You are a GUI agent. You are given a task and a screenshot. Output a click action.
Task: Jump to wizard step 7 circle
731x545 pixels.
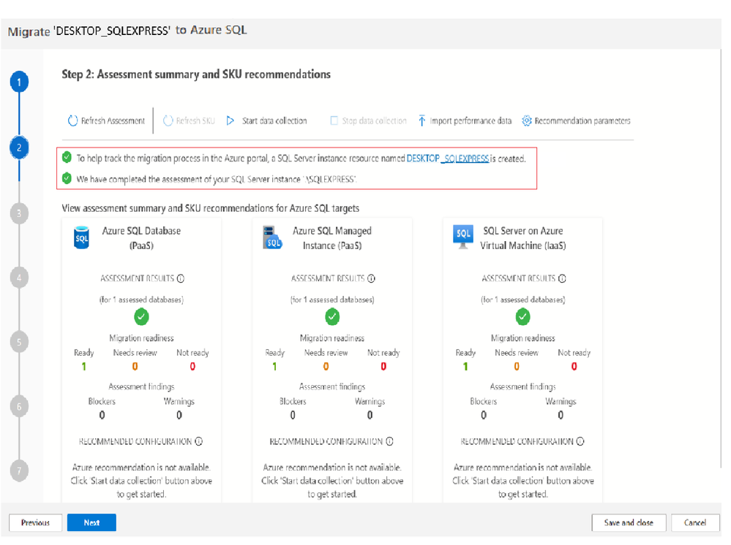(19, 470)
